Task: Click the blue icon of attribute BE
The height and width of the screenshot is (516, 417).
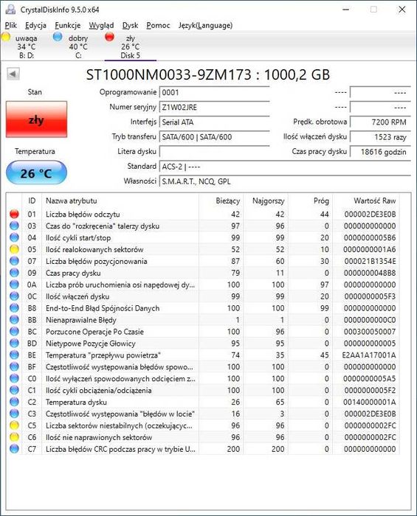Action: (14, 355)
